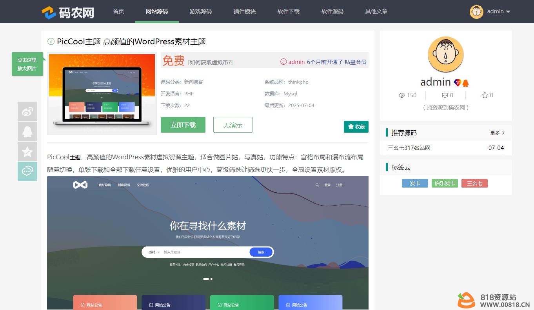Share via Weibo icon

coord(27,111)
